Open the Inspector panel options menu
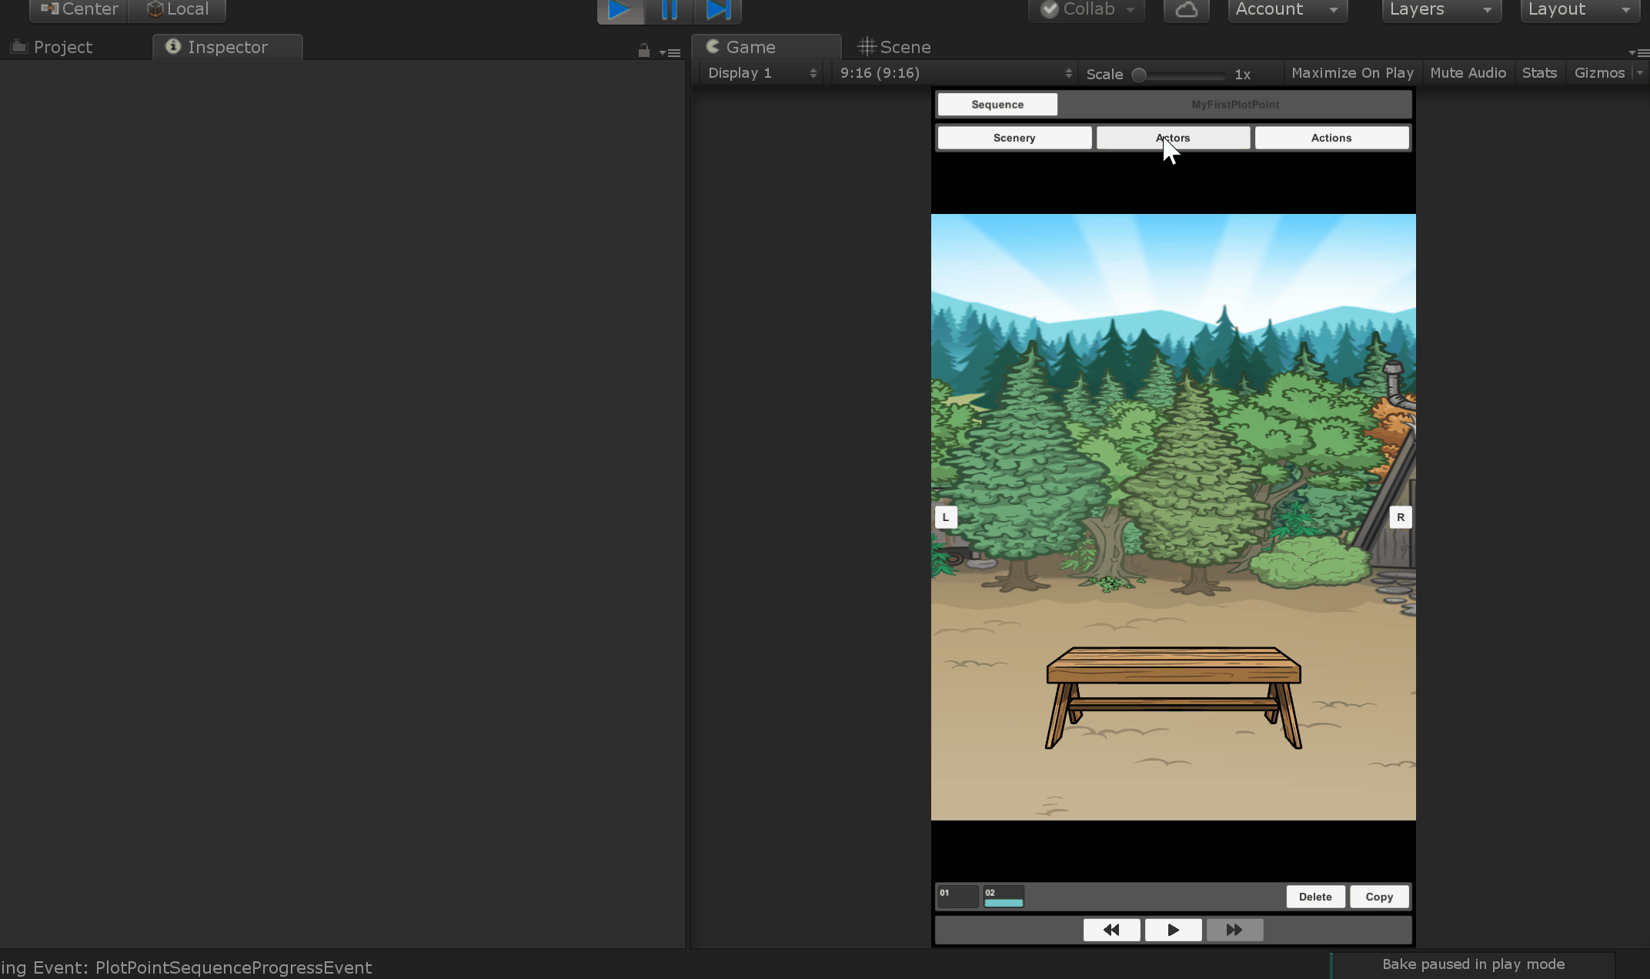Screen dimensions: 1650x979 pos(671,53)
